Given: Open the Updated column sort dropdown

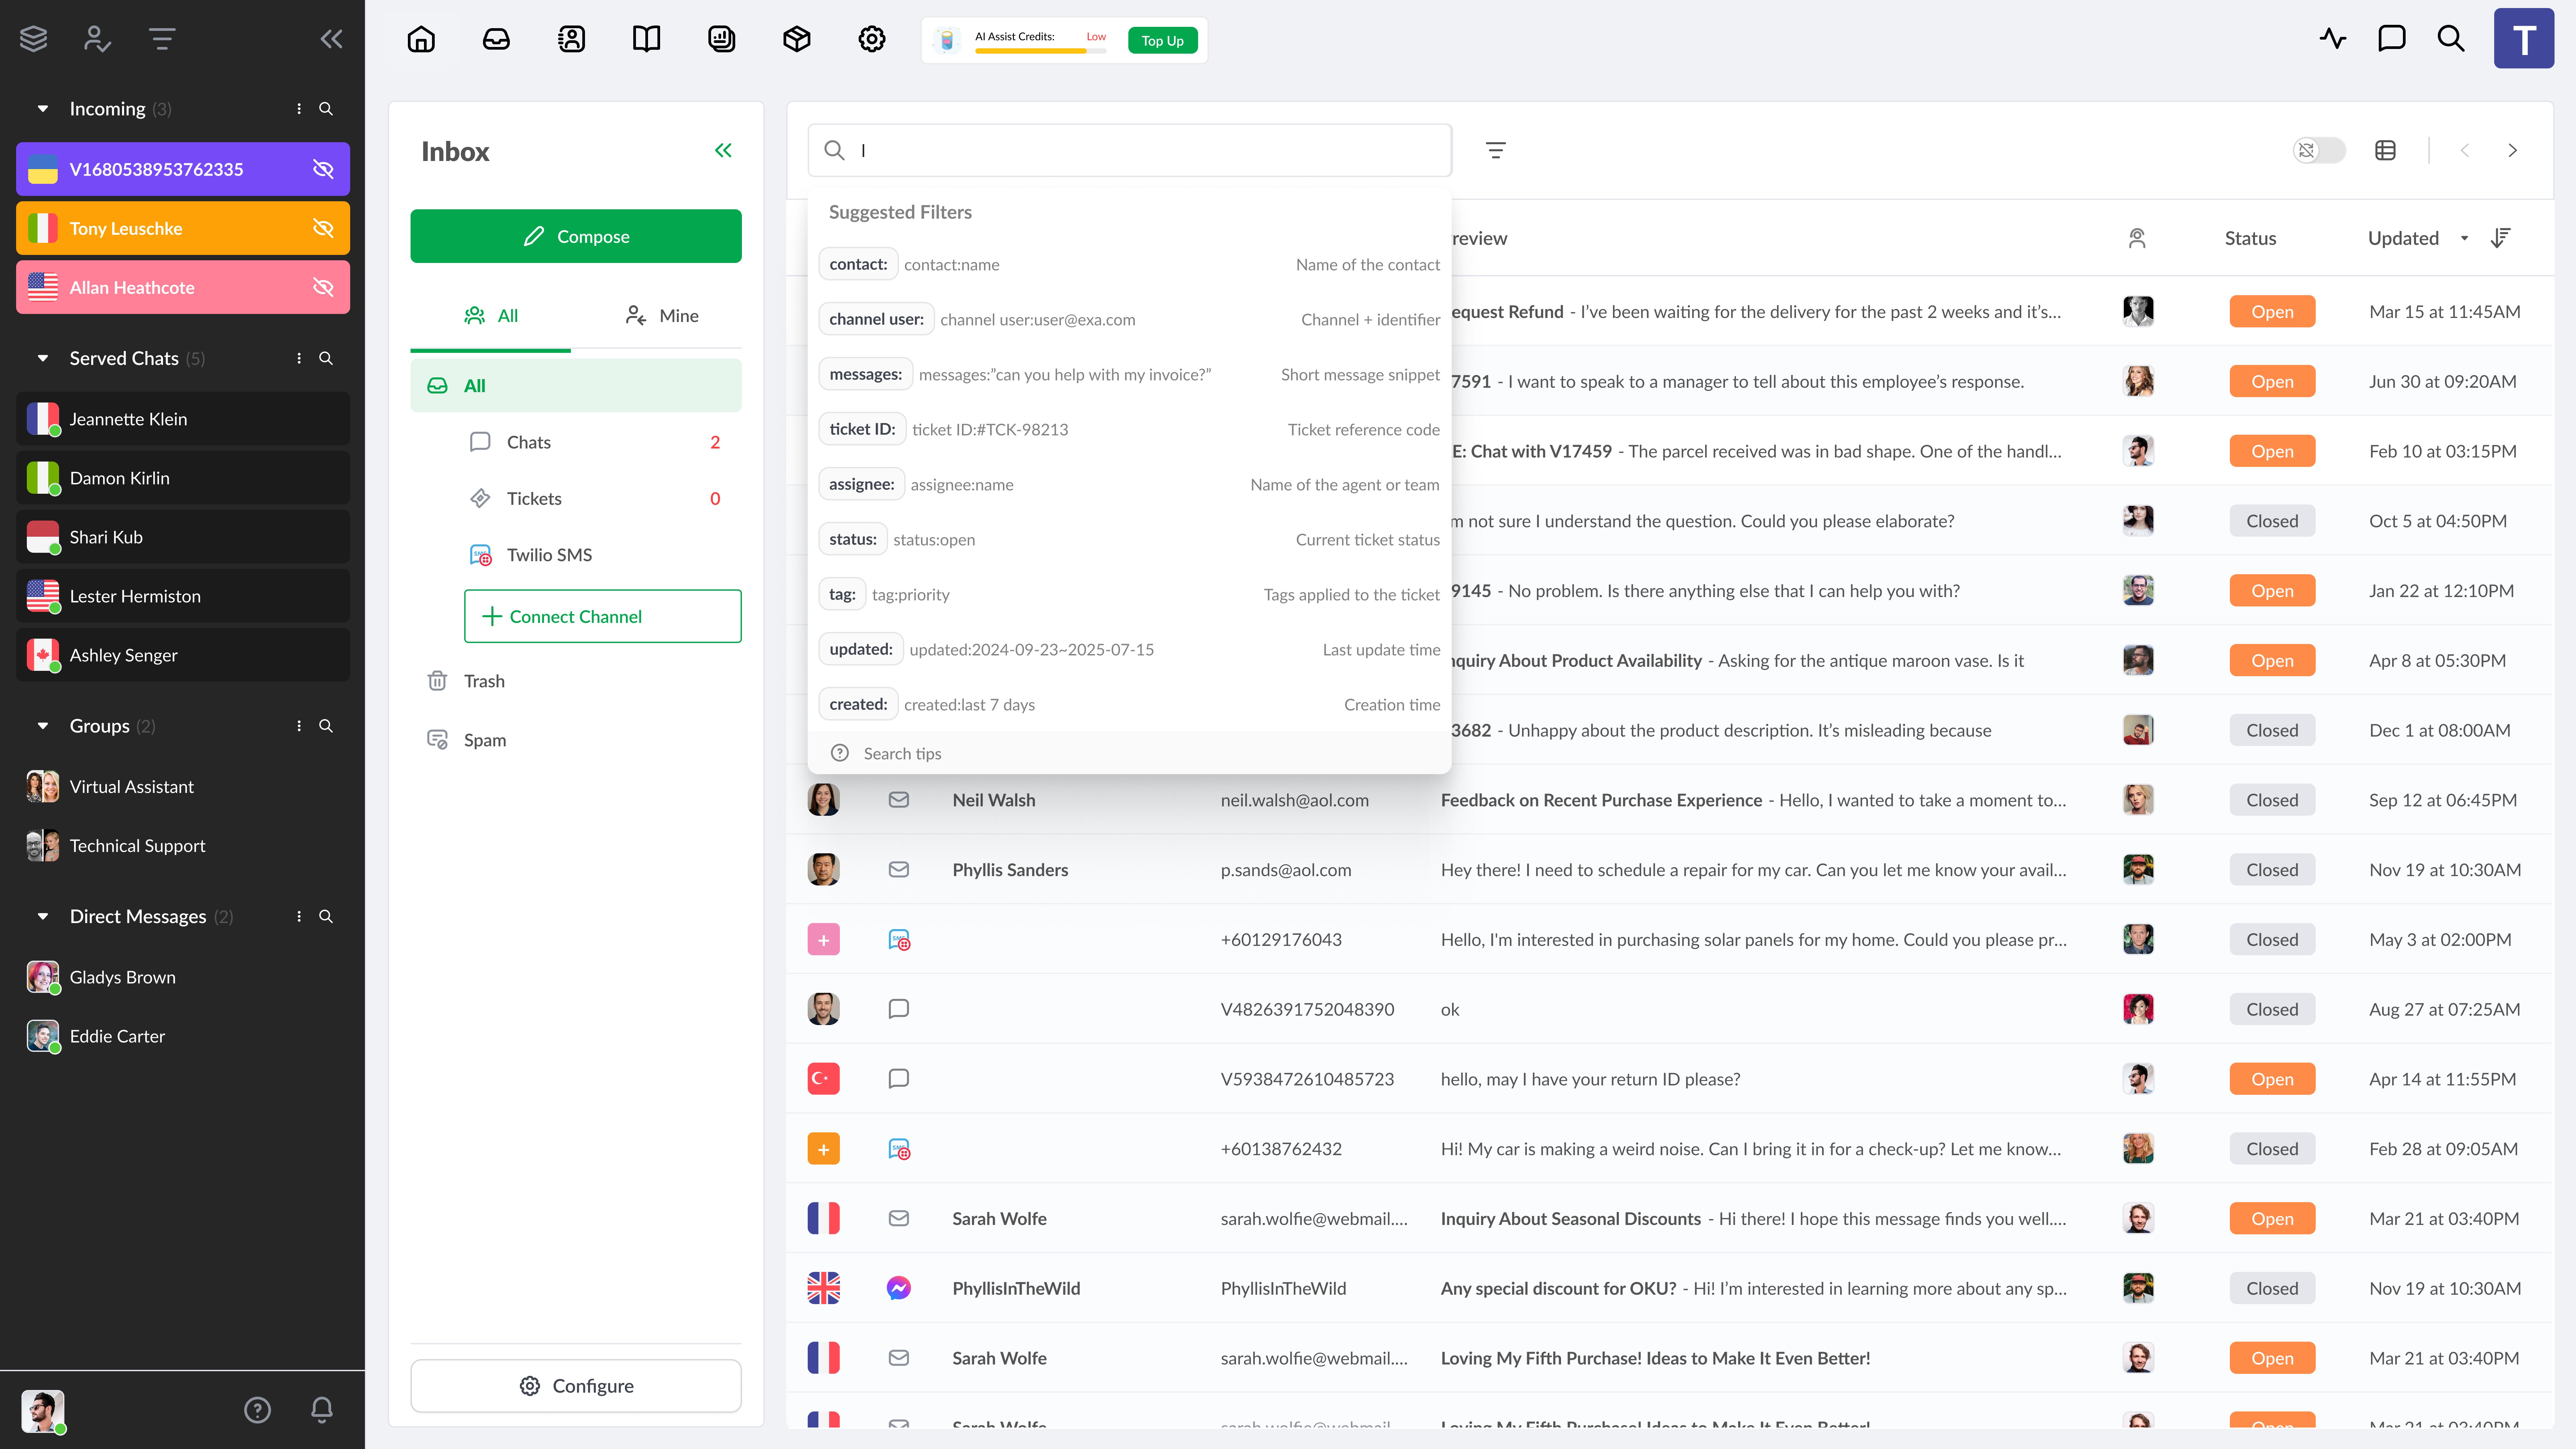Looking at the screenshot, I should click(2464, 238).
